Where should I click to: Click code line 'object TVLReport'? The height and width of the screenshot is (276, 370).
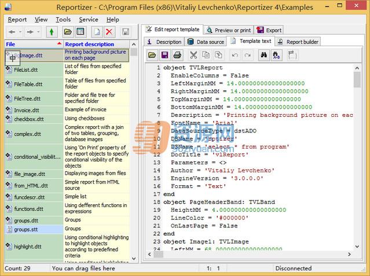[x=193, y=68]
